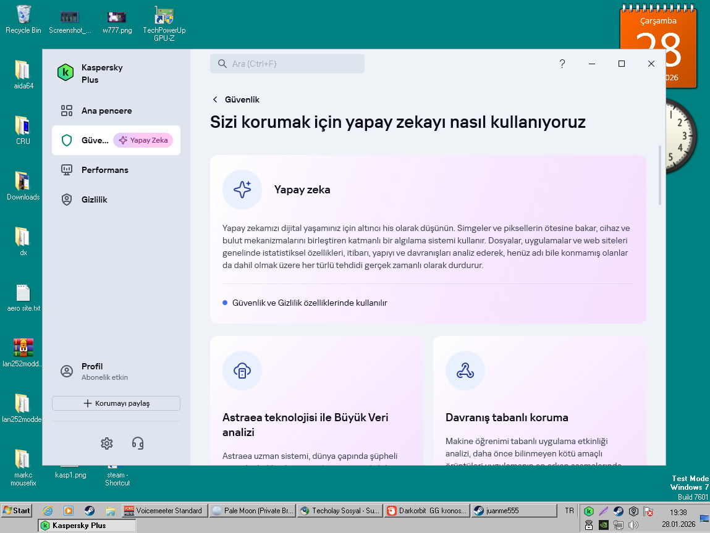
Task: Click the magnifier icon in search box
Action: click(x=222, y=64)
